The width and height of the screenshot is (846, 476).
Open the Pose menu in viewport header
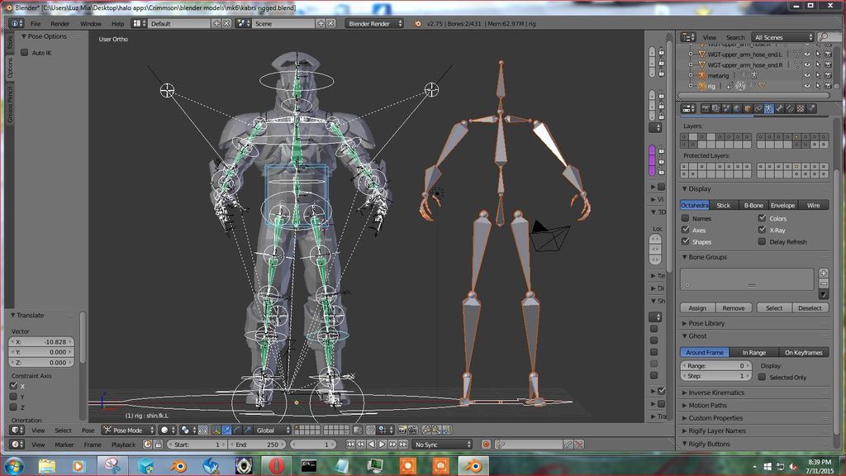tap(88, 430)
